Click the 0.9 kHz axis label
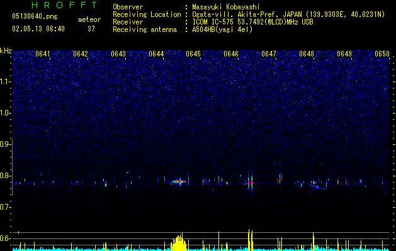This screenshot has width=396, height=251. pos(4,144)
